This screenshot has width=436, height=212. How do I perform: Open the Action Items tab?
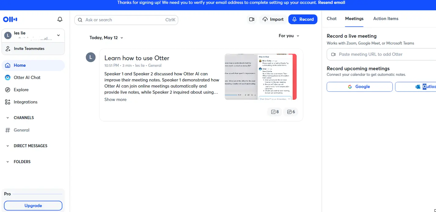(x=386, y=19)
